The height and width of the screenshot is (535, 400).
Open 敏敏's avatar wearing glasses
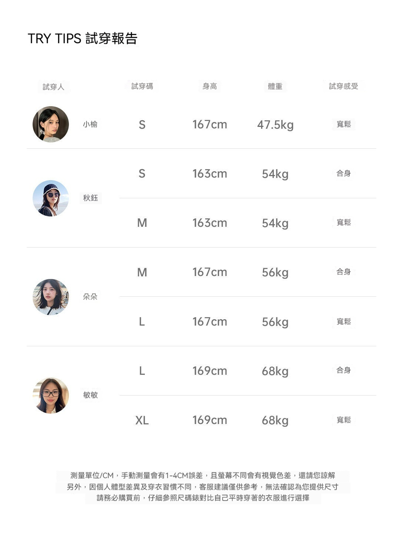[51, 395]
